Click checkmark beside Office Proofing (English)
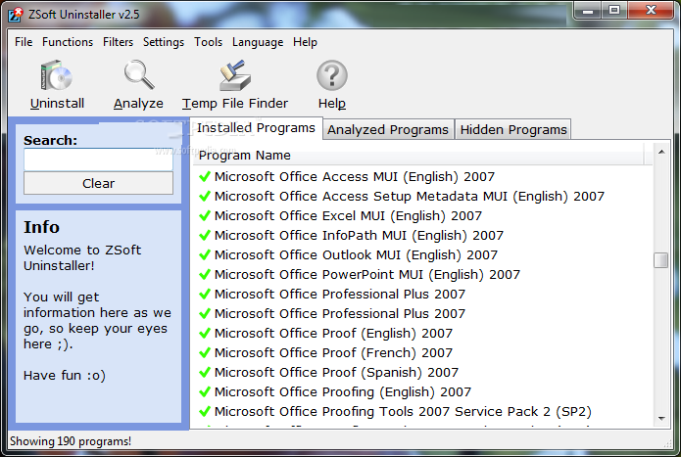 point(205,391)
